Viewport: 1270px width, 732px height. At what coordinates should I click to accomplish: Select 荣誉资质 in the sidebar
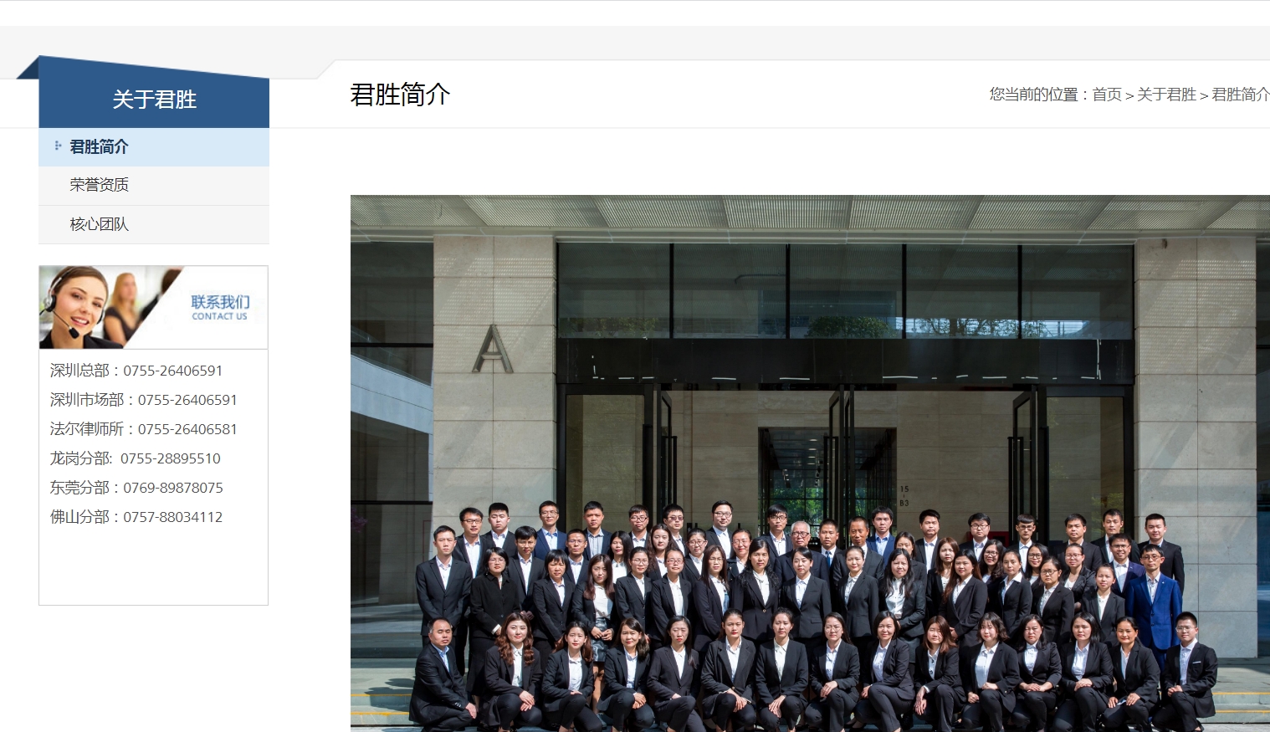(154, 185)
